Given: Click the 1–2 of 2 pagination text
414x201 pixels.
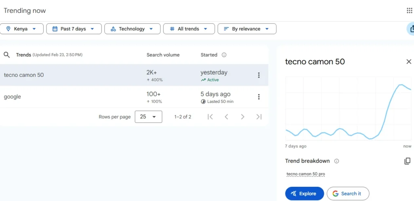Looking at the screenshot, I should (183, 117).
